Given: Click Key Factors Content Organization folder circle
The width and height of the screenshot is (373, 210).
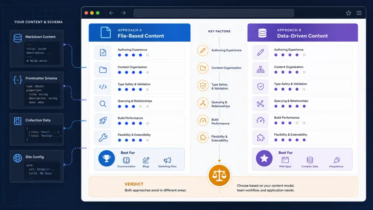Looking at the screenshot, I should [x=203, y=68].
